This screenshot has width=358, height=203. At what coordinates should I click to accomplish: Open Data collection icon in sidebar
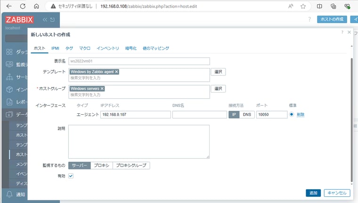pos(9,114)
